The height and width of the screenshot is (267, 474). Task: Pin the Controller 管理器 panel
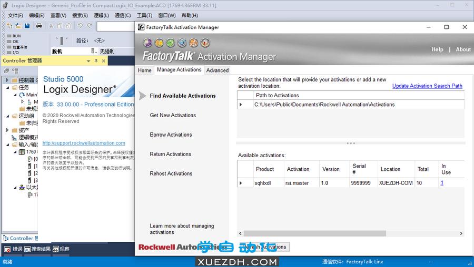[96, 60]
